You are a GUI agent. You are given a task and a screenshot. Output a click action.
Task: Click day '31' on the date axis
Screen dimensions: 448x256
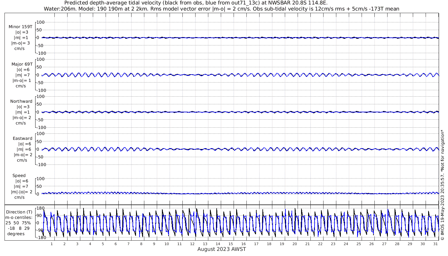point(436,244)
